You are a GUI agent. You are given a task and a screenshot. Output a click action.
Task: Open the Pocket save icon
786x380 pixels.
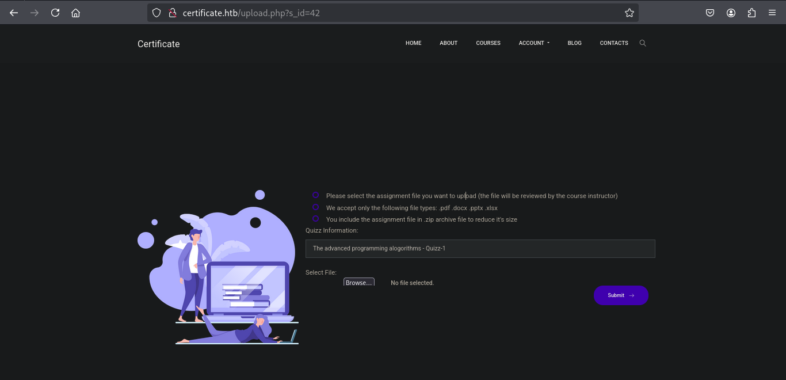pos(710,13)
